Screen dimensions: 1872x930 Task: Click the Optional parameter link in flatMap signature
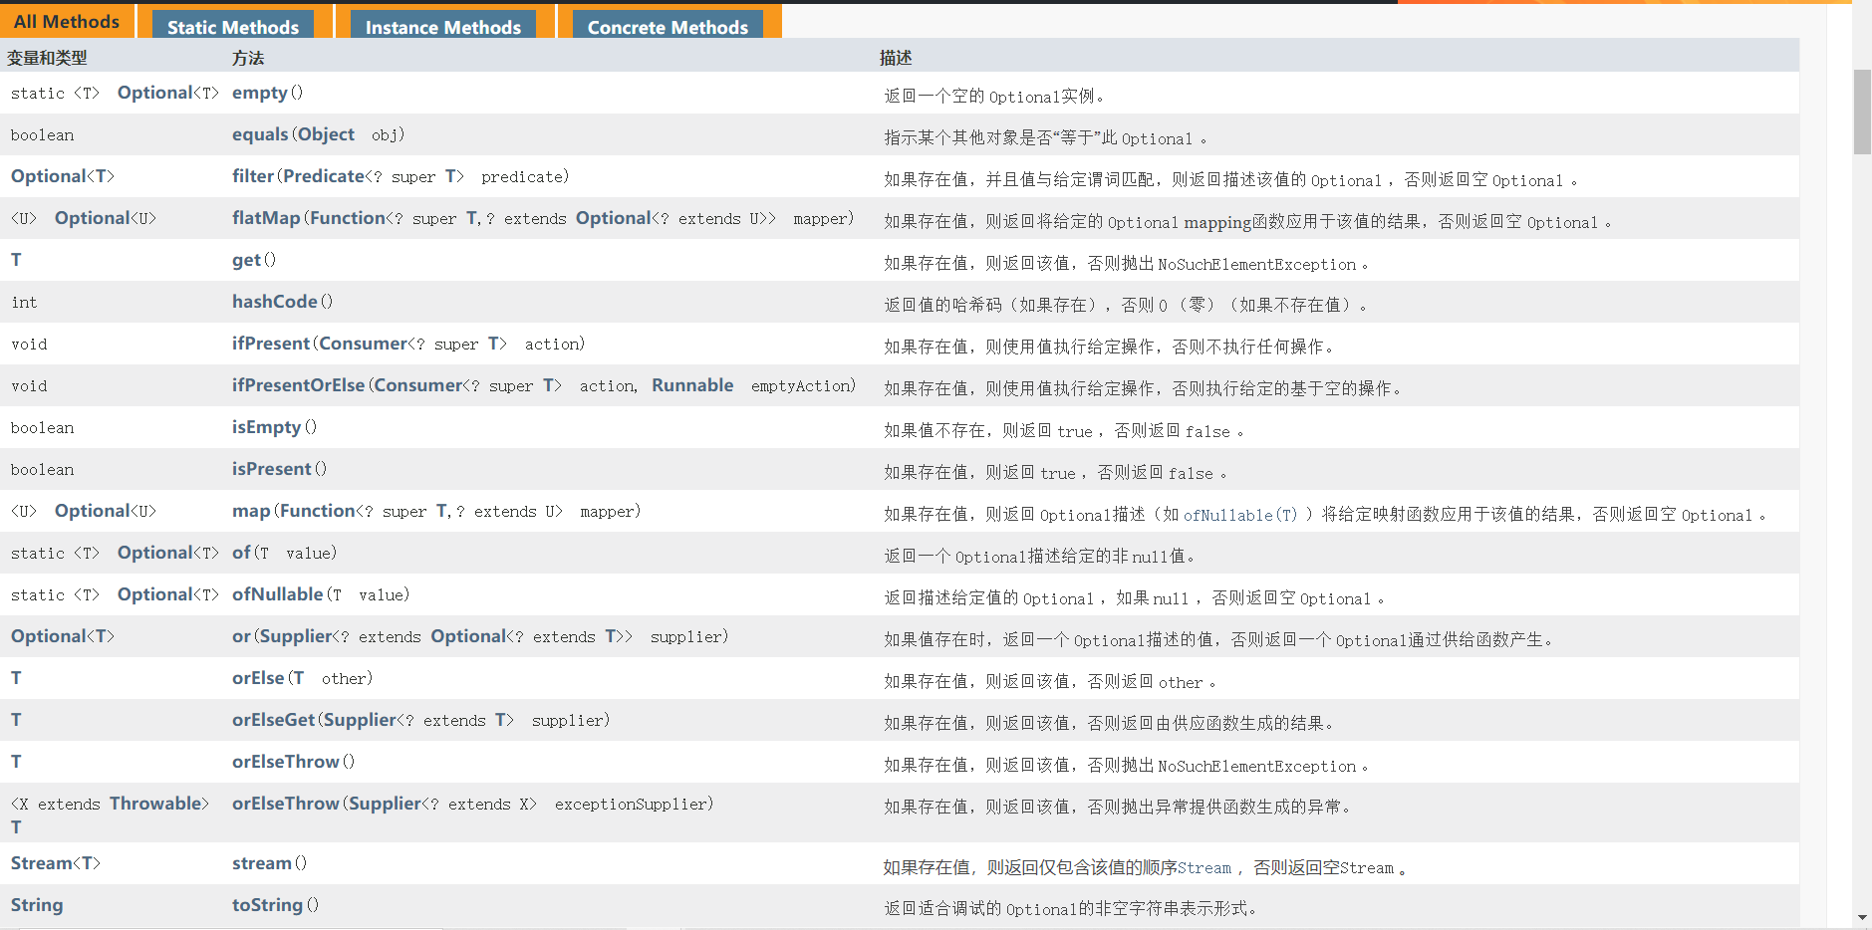614,218
